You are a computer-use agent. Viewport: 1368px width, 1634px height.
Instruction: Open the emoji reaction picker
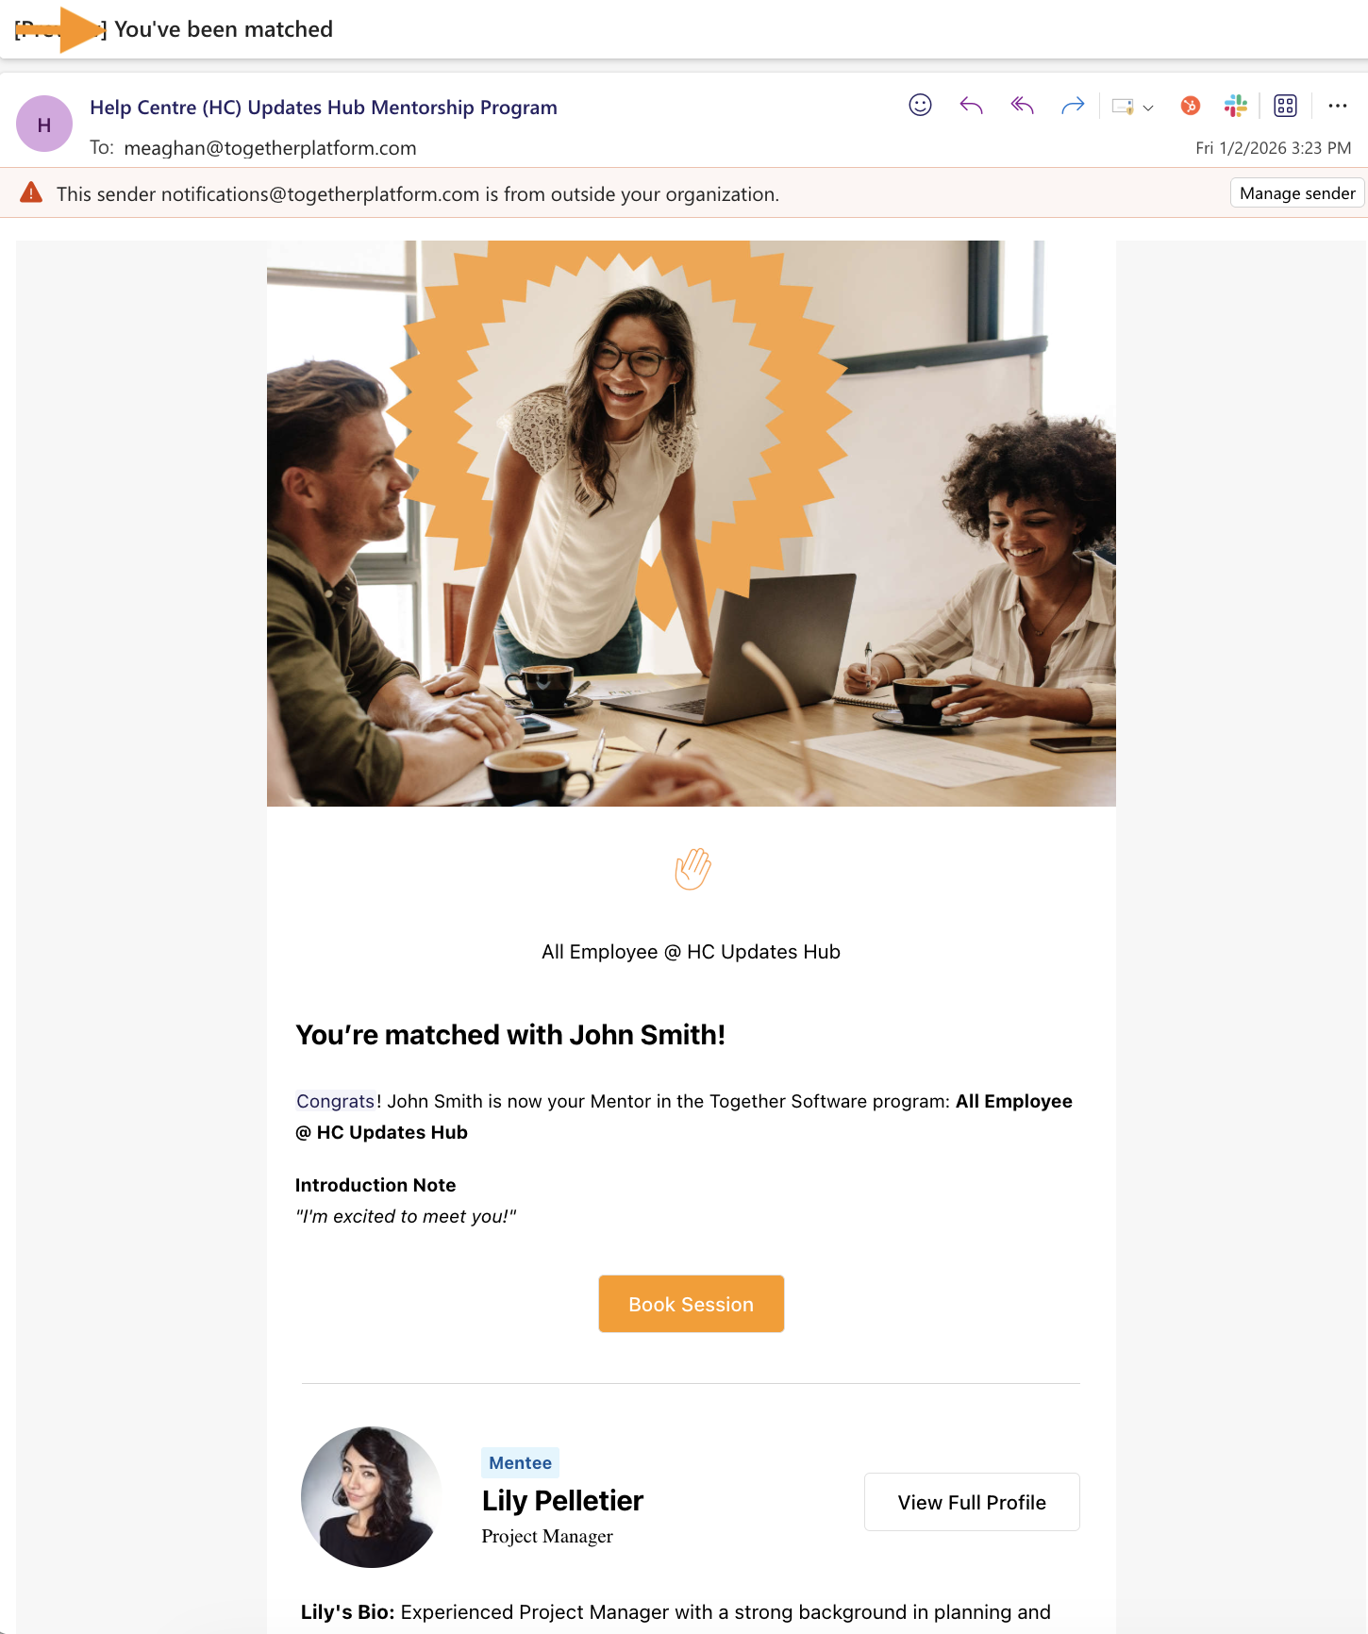coord(920,105)
